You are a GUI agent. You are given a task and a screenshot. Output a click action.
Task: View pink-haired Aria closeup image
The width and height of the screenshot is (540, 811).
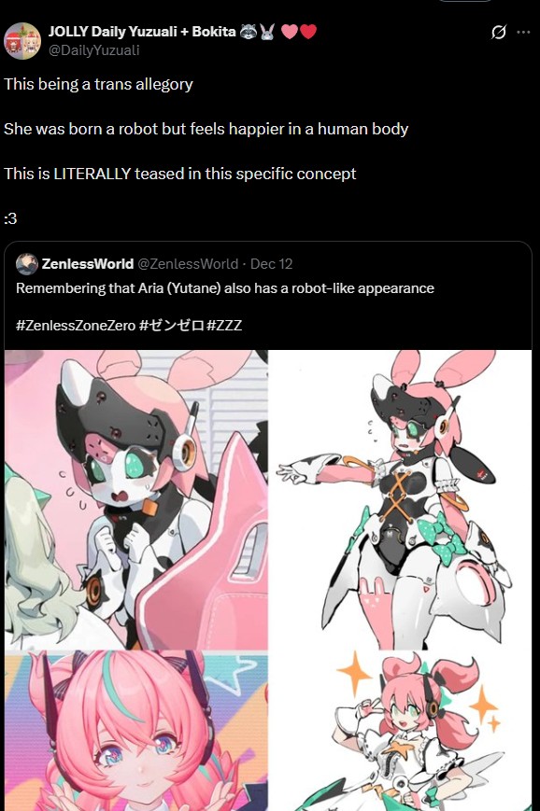(136, 731)
